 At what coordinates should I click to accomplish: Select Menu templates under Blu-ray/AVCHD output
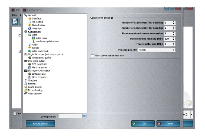pyautogui.click(x=40, y=77)
